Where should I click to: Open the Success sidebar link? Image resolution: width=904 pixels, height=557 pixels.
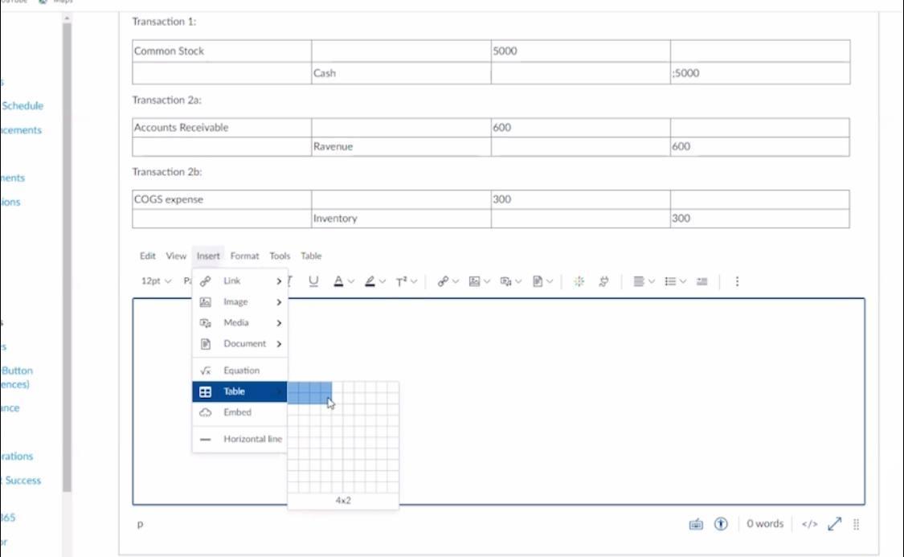pyautogui.click(x=22, y=481)
